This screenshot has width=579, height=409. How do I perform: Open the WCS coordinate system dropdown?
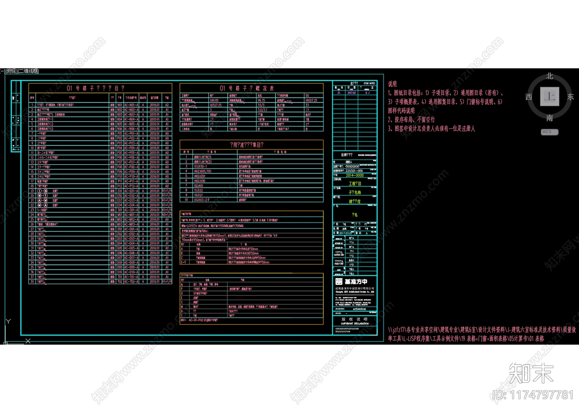[550, 132]
